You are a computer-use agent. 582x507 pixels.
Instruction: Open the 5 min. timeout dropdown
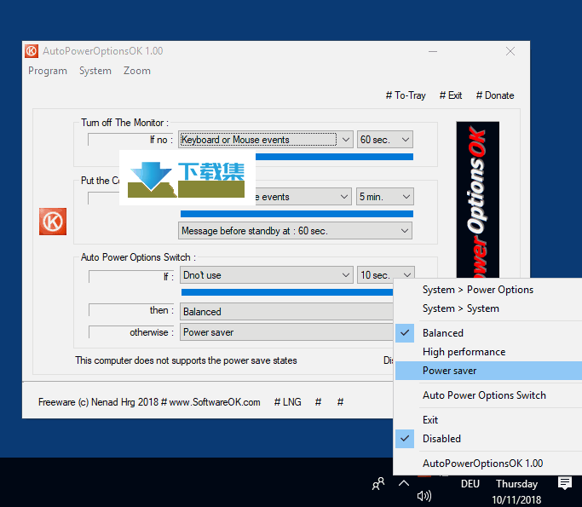tap(384, 196)
